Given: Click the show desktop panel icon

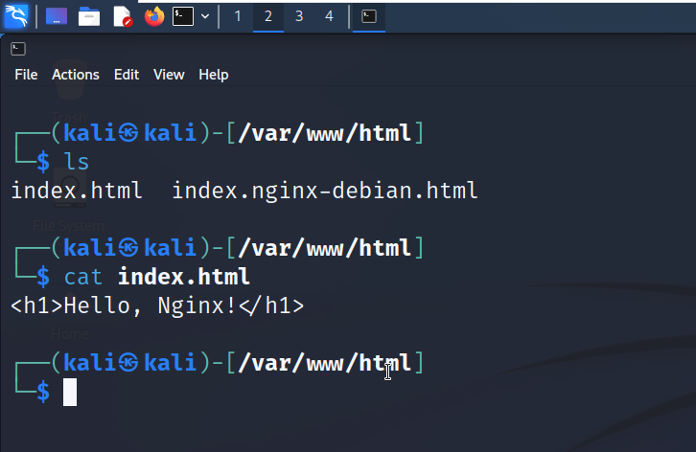Looking at the screenshot, I should tap(57, 16).
